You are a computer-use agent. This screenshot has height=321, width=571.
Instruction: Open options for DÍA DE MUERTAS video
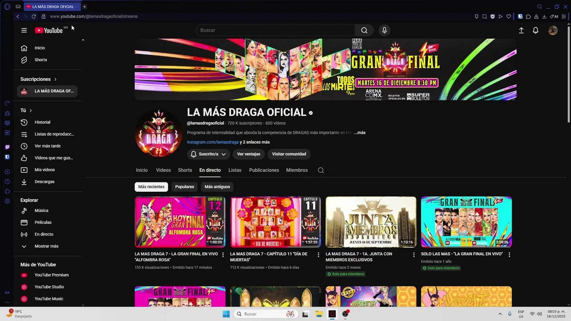pos(319,255)
